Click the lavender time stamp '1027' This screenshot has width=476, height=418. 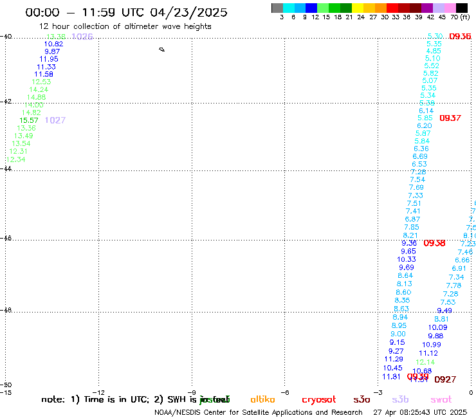(x=55, y=120)
